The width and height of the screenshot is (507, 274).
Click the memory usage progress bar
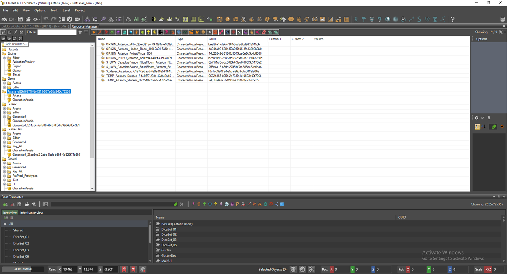click(x=24, y=269)
